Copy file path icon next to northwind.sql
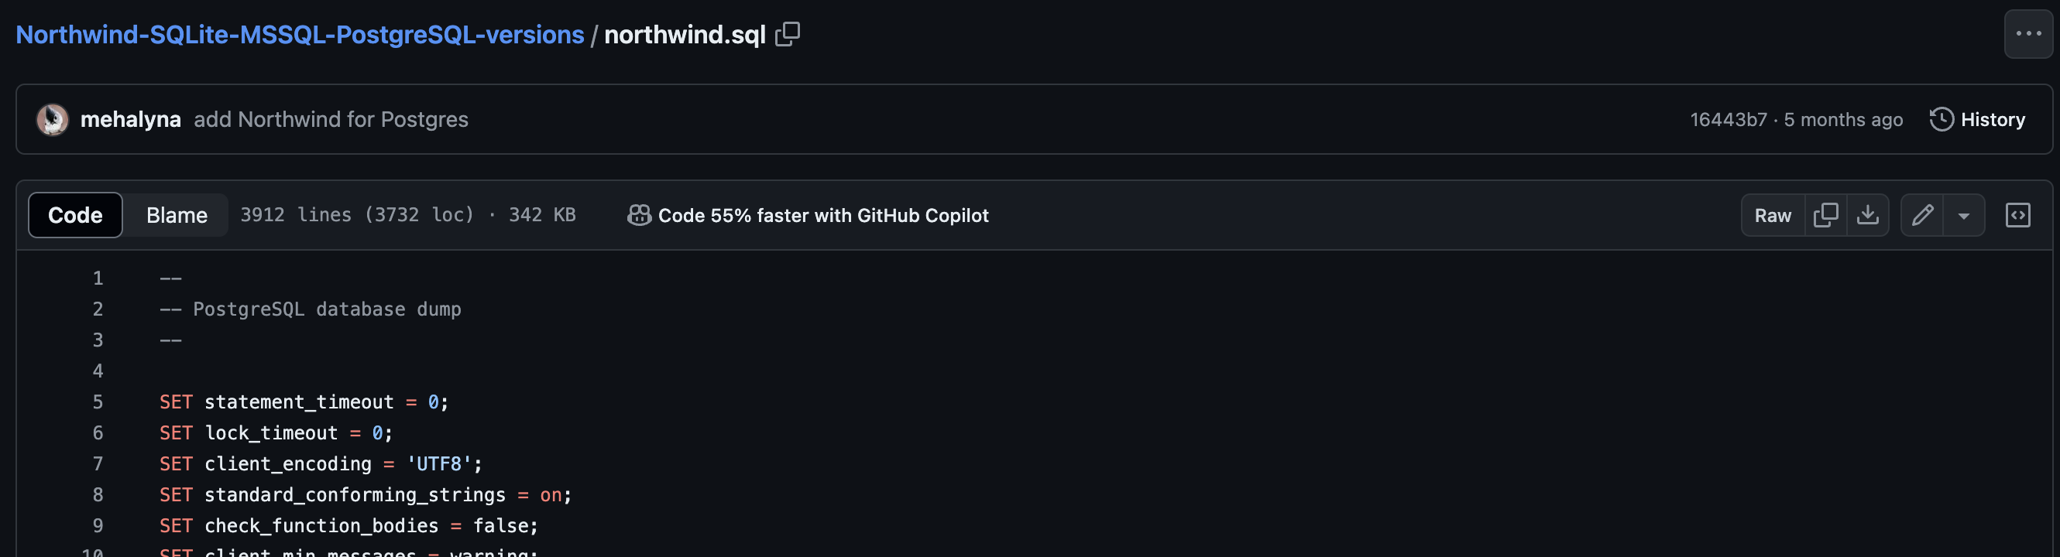This screenshot has width=2060, height=557. pos(788,34)
